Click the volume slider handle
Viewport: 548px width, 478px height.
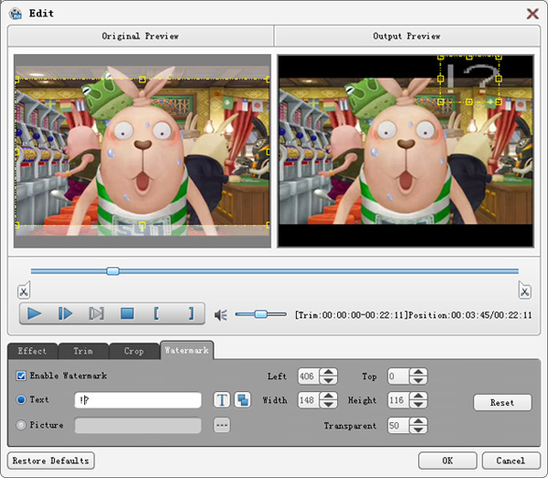coord(260,314)
